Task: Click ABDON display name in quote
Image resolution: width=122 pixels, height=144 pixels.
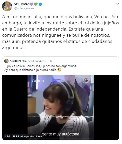Action: pos(15,61)
